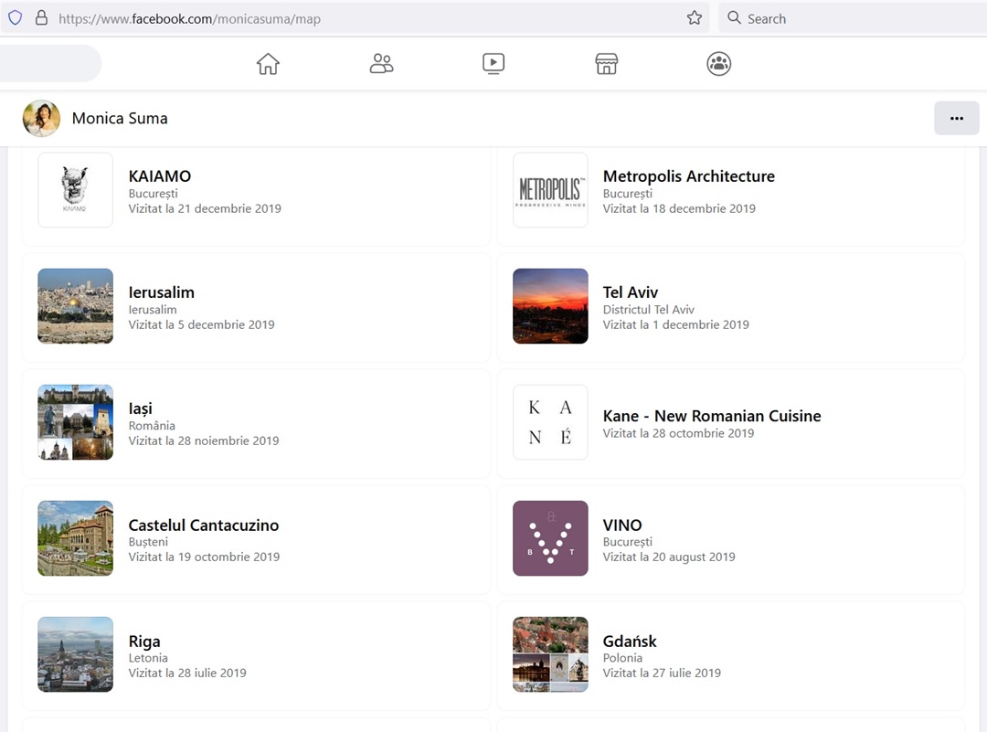Open the Gdańsk place link
The image size is (987, 732).
point(630,642)
